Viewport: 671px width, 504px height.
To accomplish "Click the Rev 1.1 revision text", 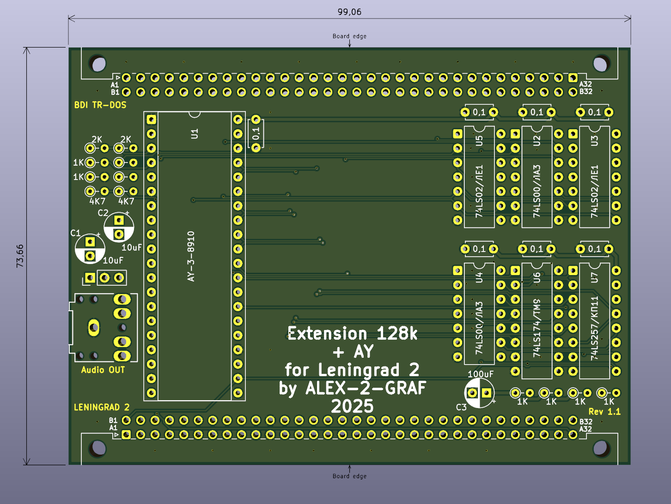I will 604,411.
